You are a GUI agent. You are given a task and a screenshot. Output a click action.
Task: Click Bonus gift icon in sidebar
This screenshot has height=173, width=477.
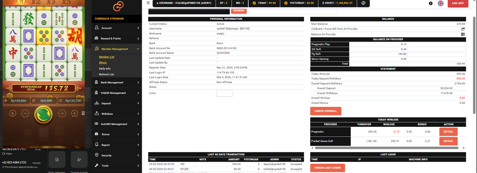[96, 134]
